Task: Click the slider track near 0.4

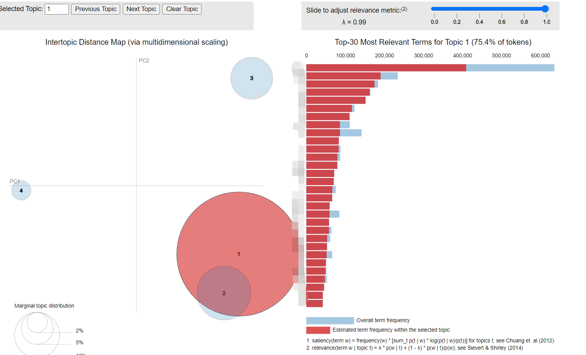Action: pos(479,9)
